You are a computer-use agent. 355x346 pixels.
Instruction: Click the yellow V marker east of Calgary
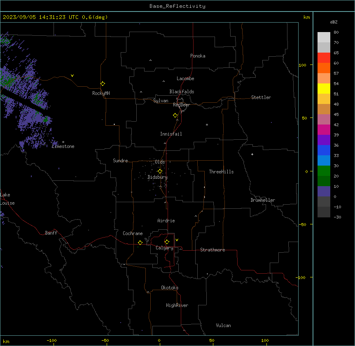click(177, 240)
